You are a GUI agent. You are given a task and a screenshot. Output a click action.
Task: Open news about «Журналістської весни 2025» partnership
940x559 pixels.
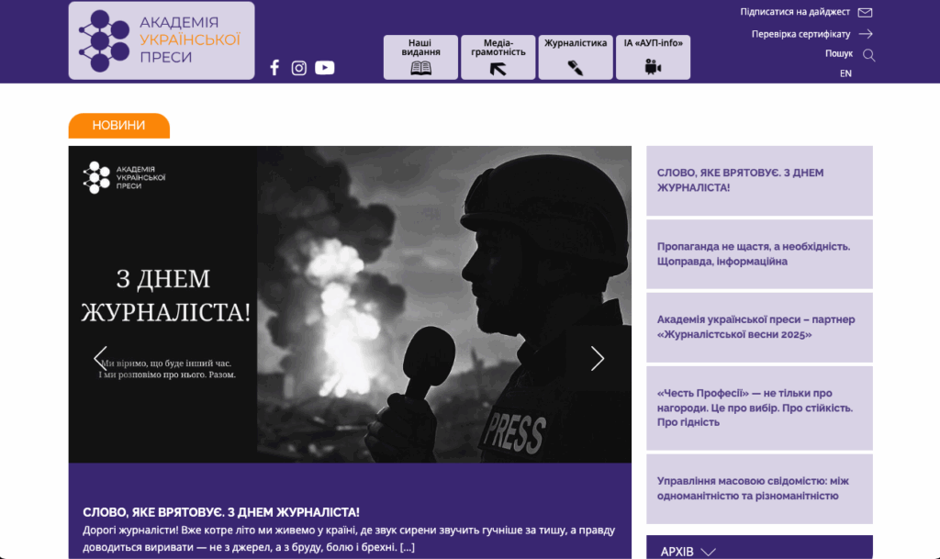coord(759,327)
